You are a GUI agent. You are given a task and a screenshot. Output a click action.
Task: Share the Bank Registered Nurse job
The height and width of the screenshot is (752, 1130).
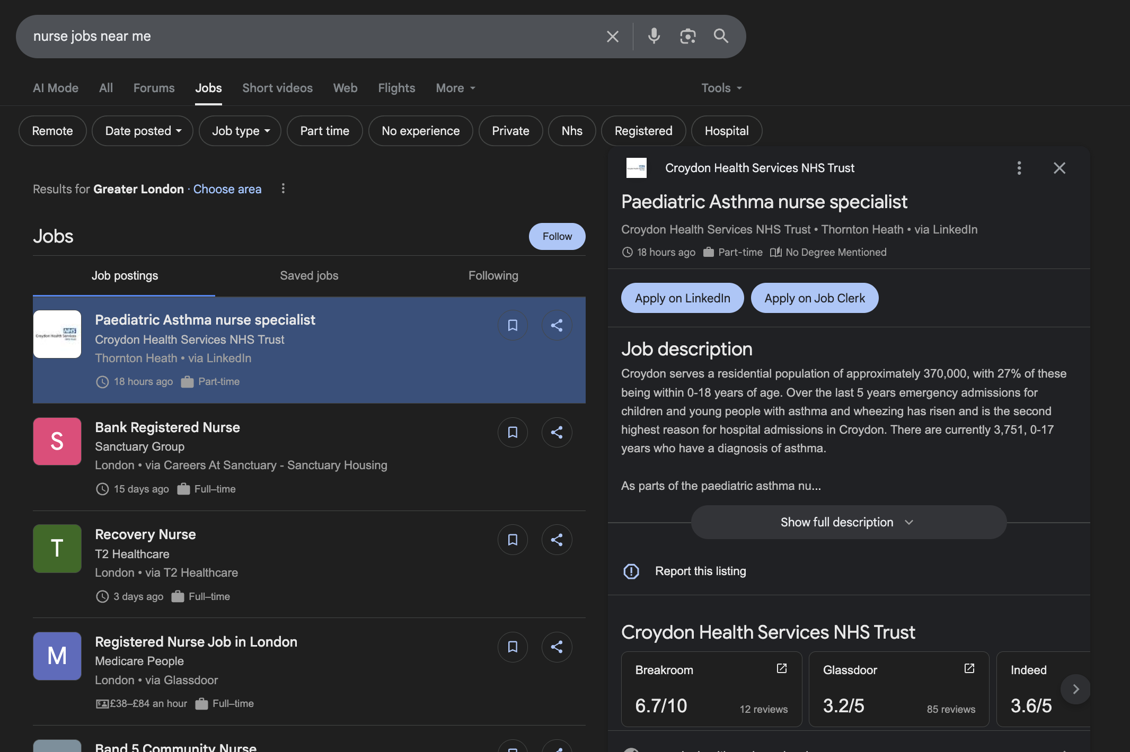point(557,432)
